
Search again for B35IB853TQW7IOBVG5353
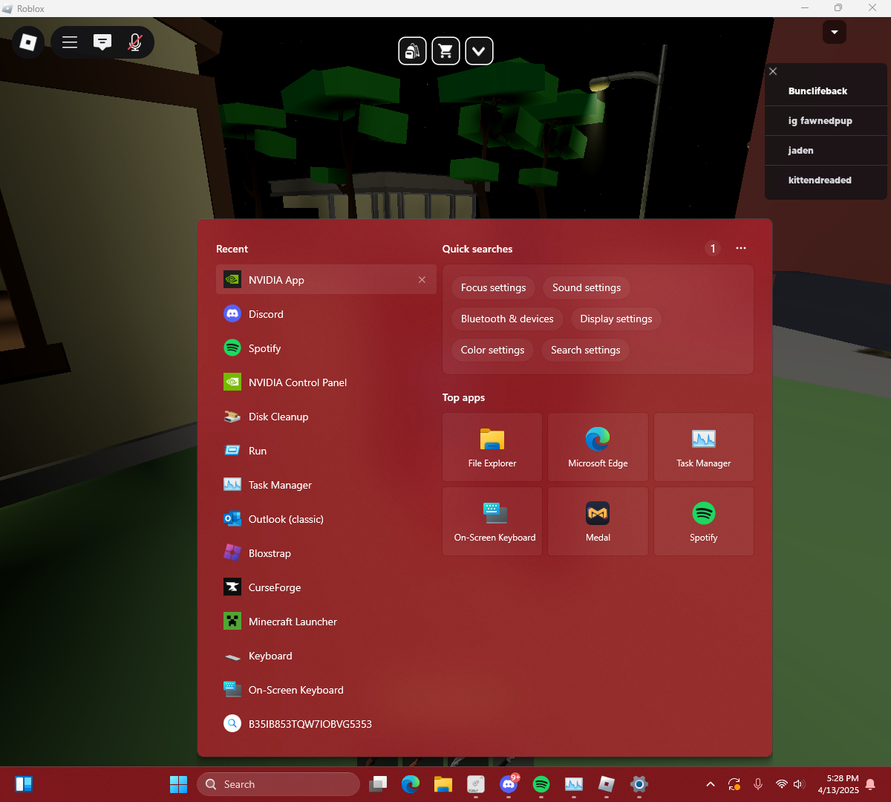click(x=326, y=724)
